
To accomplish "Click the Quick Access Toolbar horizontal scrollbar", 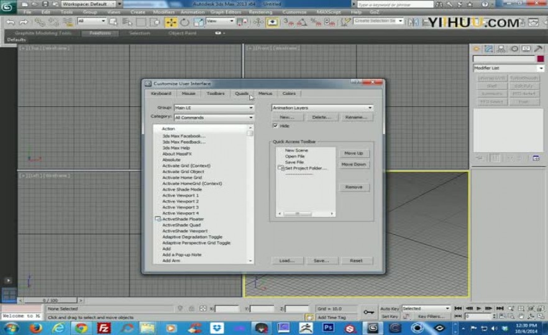I will pyautogui.click(x=305, y=213).
